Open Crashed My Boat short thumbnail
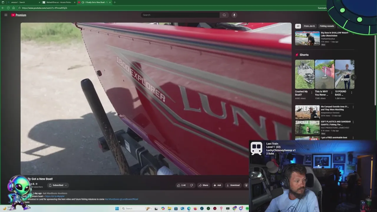Image resolution: width=377 pixels, height=212 pixels. (305, 74)
